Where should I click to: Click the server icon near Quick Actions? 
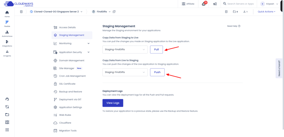(226, 12)
